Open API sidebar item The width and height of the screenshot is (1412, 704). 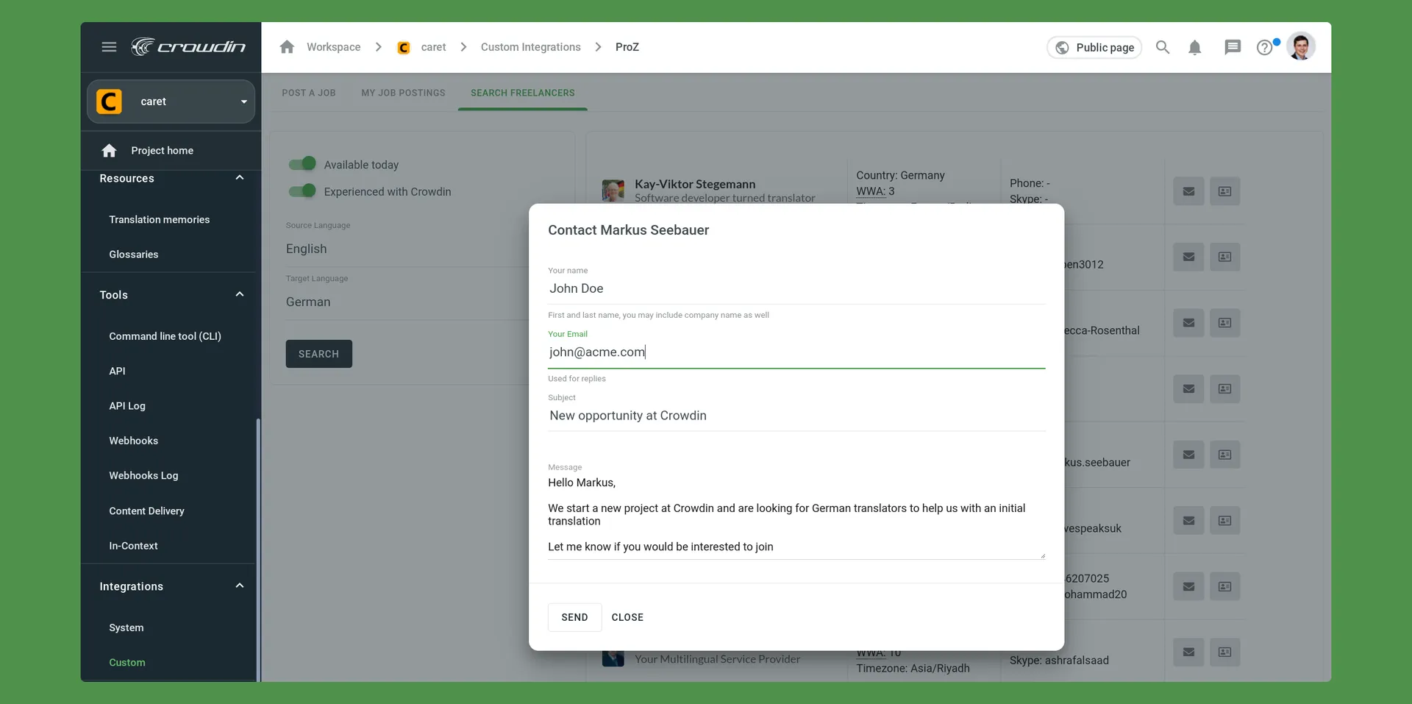pyautogui.click(x=118, y=371)
